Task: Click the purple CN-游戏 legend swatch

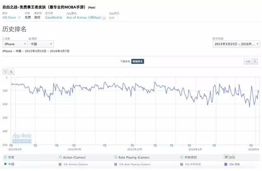Action: click(x=226, y=164)
